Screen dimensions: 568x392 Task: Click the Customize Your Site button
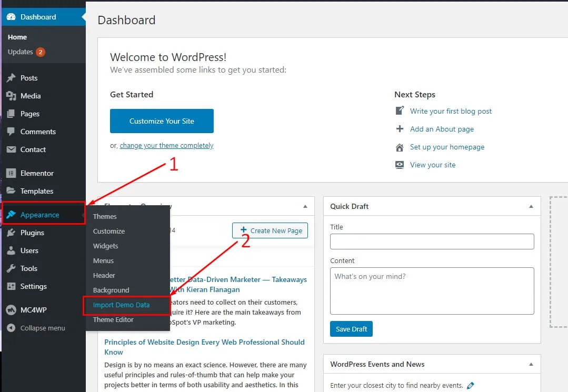point(162,121)
